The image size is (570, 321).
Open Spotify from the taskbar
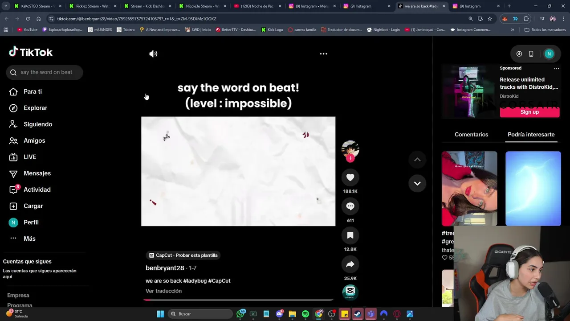tap(305, 314)
